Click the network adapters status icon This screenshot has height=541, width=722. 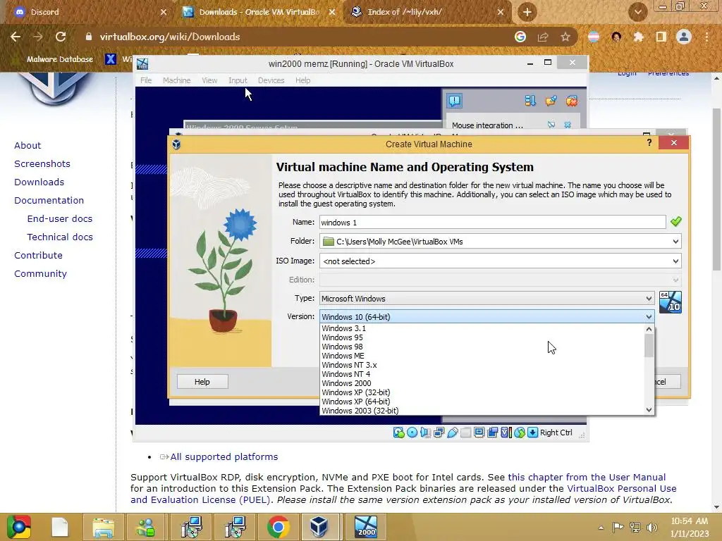(439, 433)
